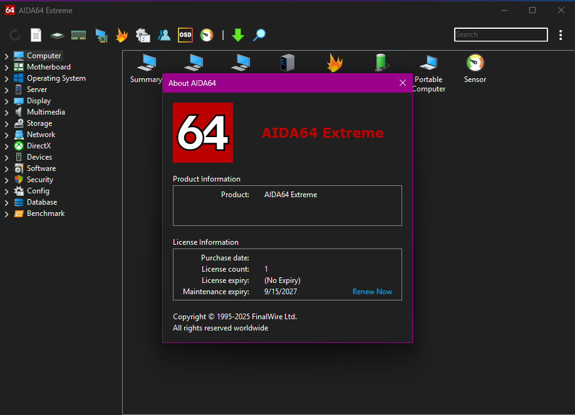Expand the DirectX tree node
Image resolution: width=575 pixels, height=415 pixels.
[x=6, y=146]
